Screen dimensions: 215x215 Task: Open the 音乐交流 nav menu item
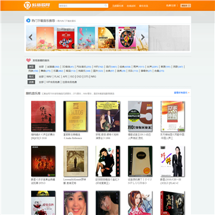coord(143,6)
